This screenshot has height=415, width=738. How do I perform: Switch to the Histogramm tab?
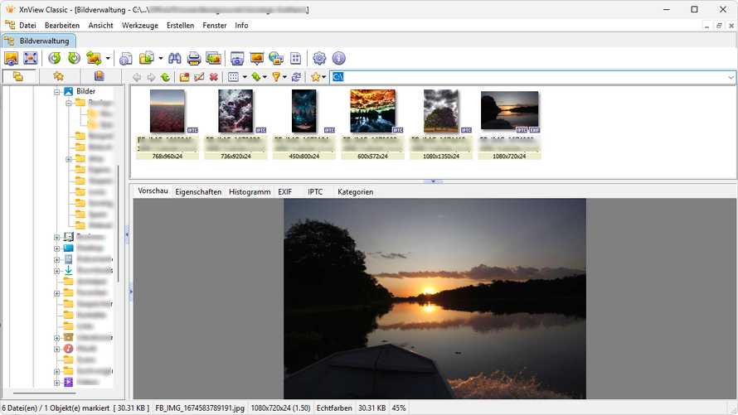[x=250, y=191]
